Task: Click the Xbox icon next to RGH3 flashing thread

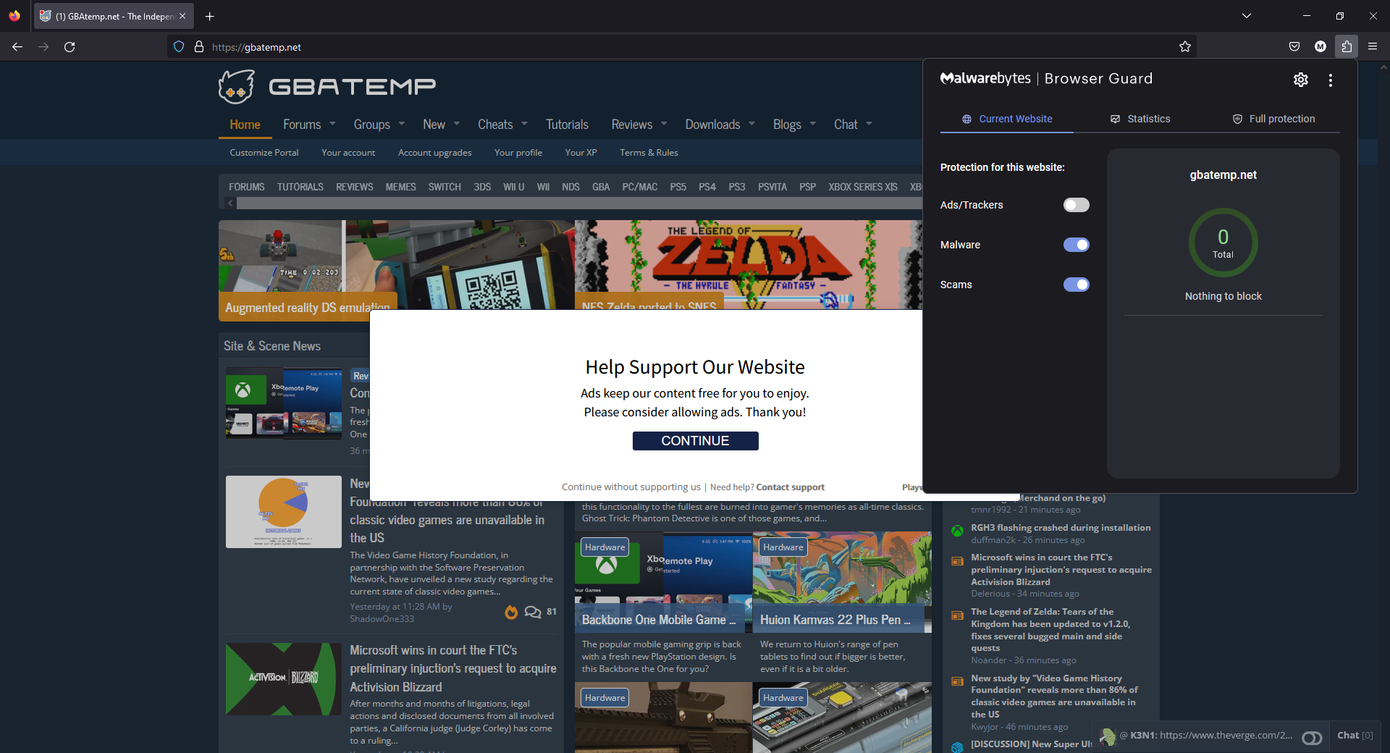Action: coord(957,531)
